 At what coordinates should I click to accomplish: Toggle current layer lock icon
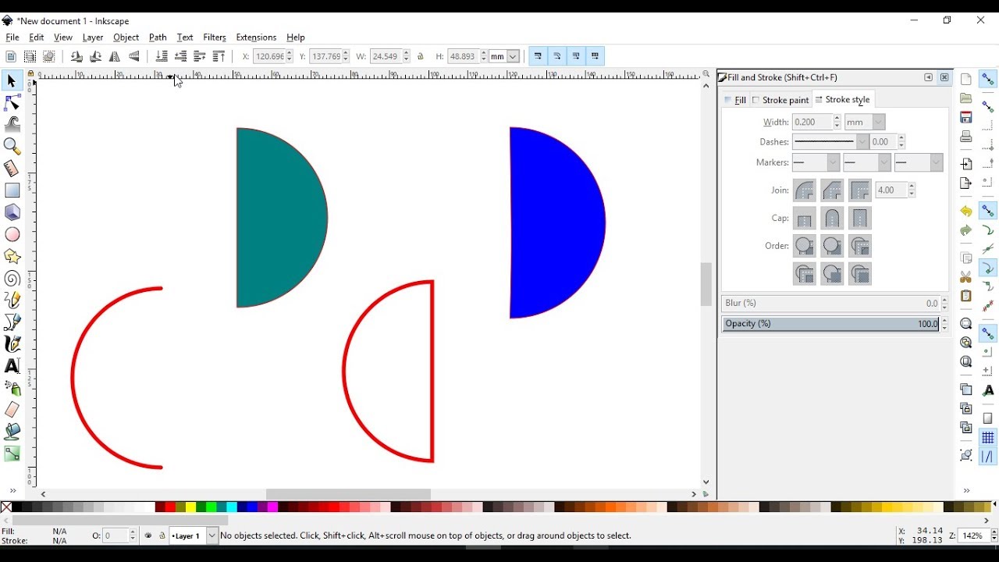coord(162,536)
